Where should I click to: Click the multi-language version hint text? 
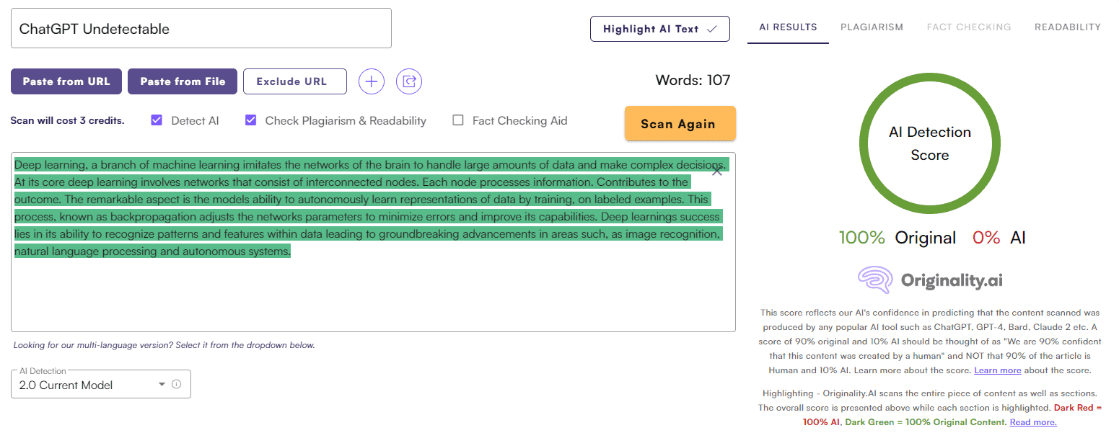point(164,345)
